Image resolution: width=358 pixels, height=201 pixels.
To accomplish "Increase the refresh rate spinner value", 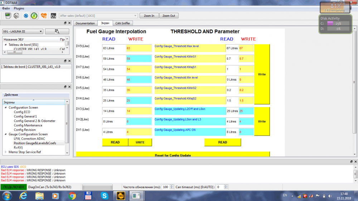I will (172, 186).
